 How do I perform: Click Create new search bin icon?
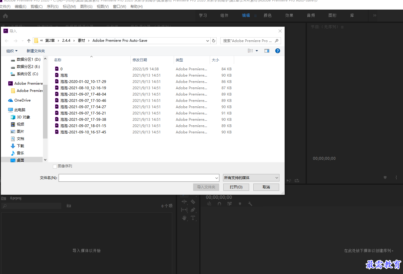coord(69,206)
